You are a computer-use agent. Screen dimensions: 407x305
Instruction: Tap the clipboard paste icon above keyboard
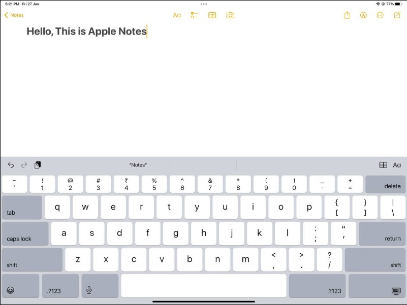pos(38,165)
